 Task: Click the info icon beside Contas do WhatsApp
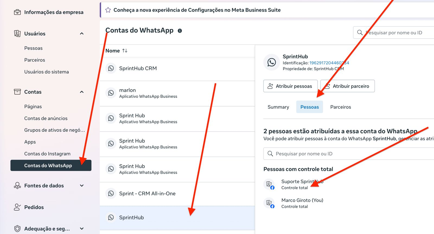click(180, 31)
